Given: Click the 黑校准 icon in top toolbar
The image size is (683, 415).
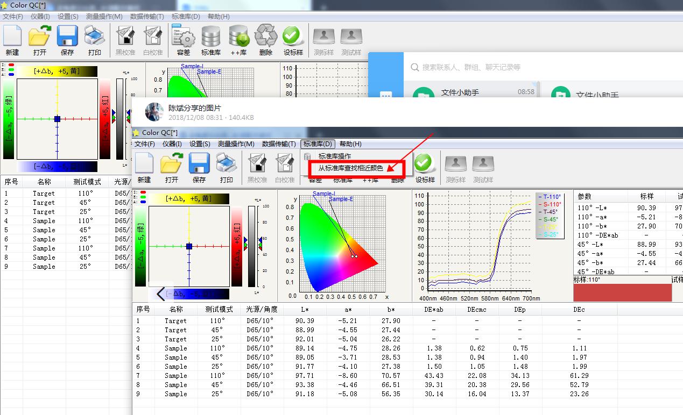Looking at the screenshot, I should pos(125,38).
